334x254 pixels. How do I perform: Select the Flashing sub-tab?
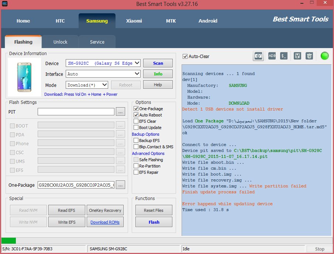[23, 42]
